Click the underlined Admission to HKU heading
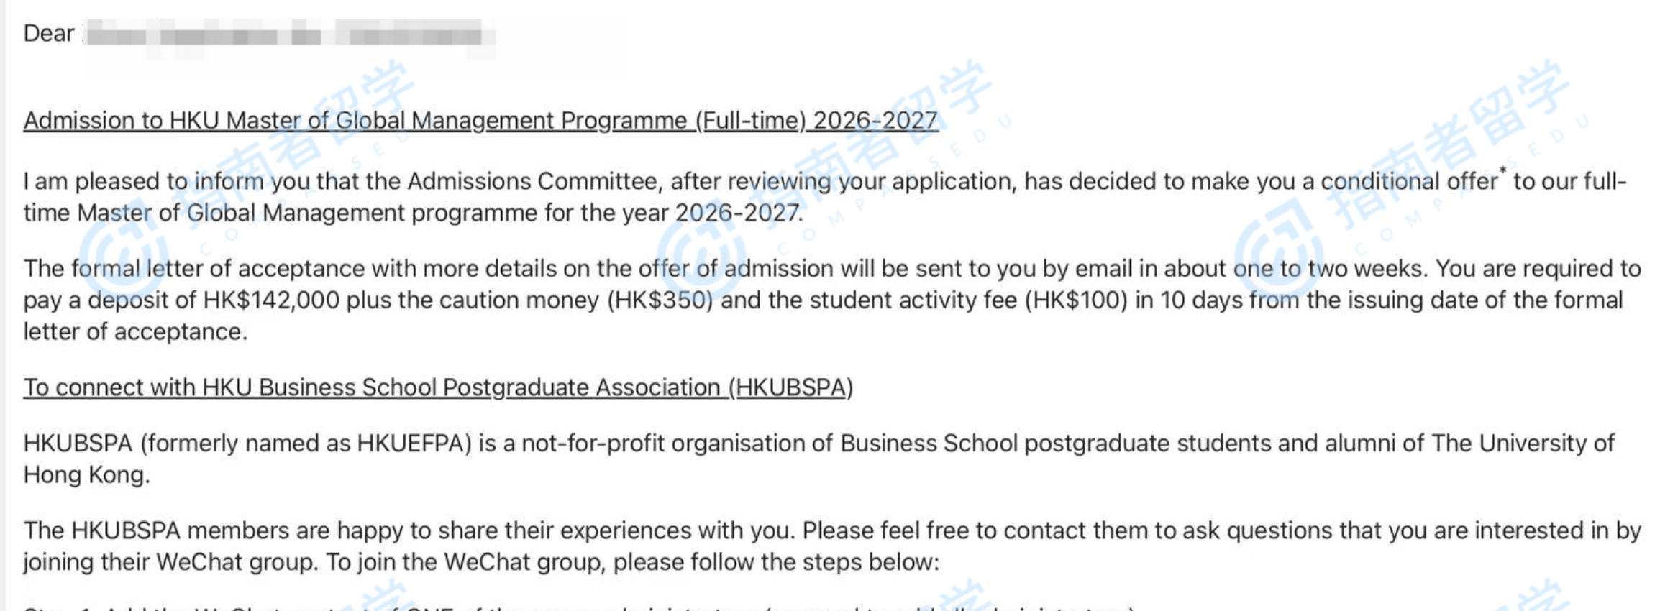1660x611 pixels. pos(480,121)
